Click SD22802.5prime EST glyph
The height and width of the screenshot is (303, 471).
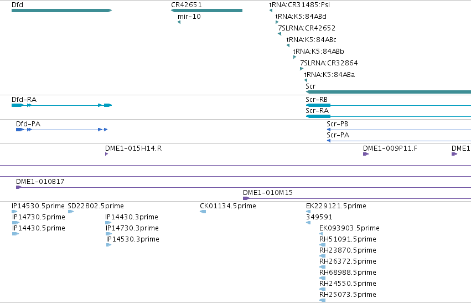(x=71, y=212)
